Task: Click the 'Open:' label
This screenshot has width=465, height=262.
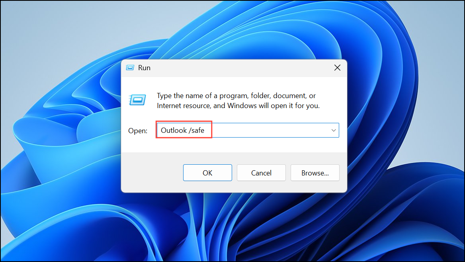Action: coord(138,130)
